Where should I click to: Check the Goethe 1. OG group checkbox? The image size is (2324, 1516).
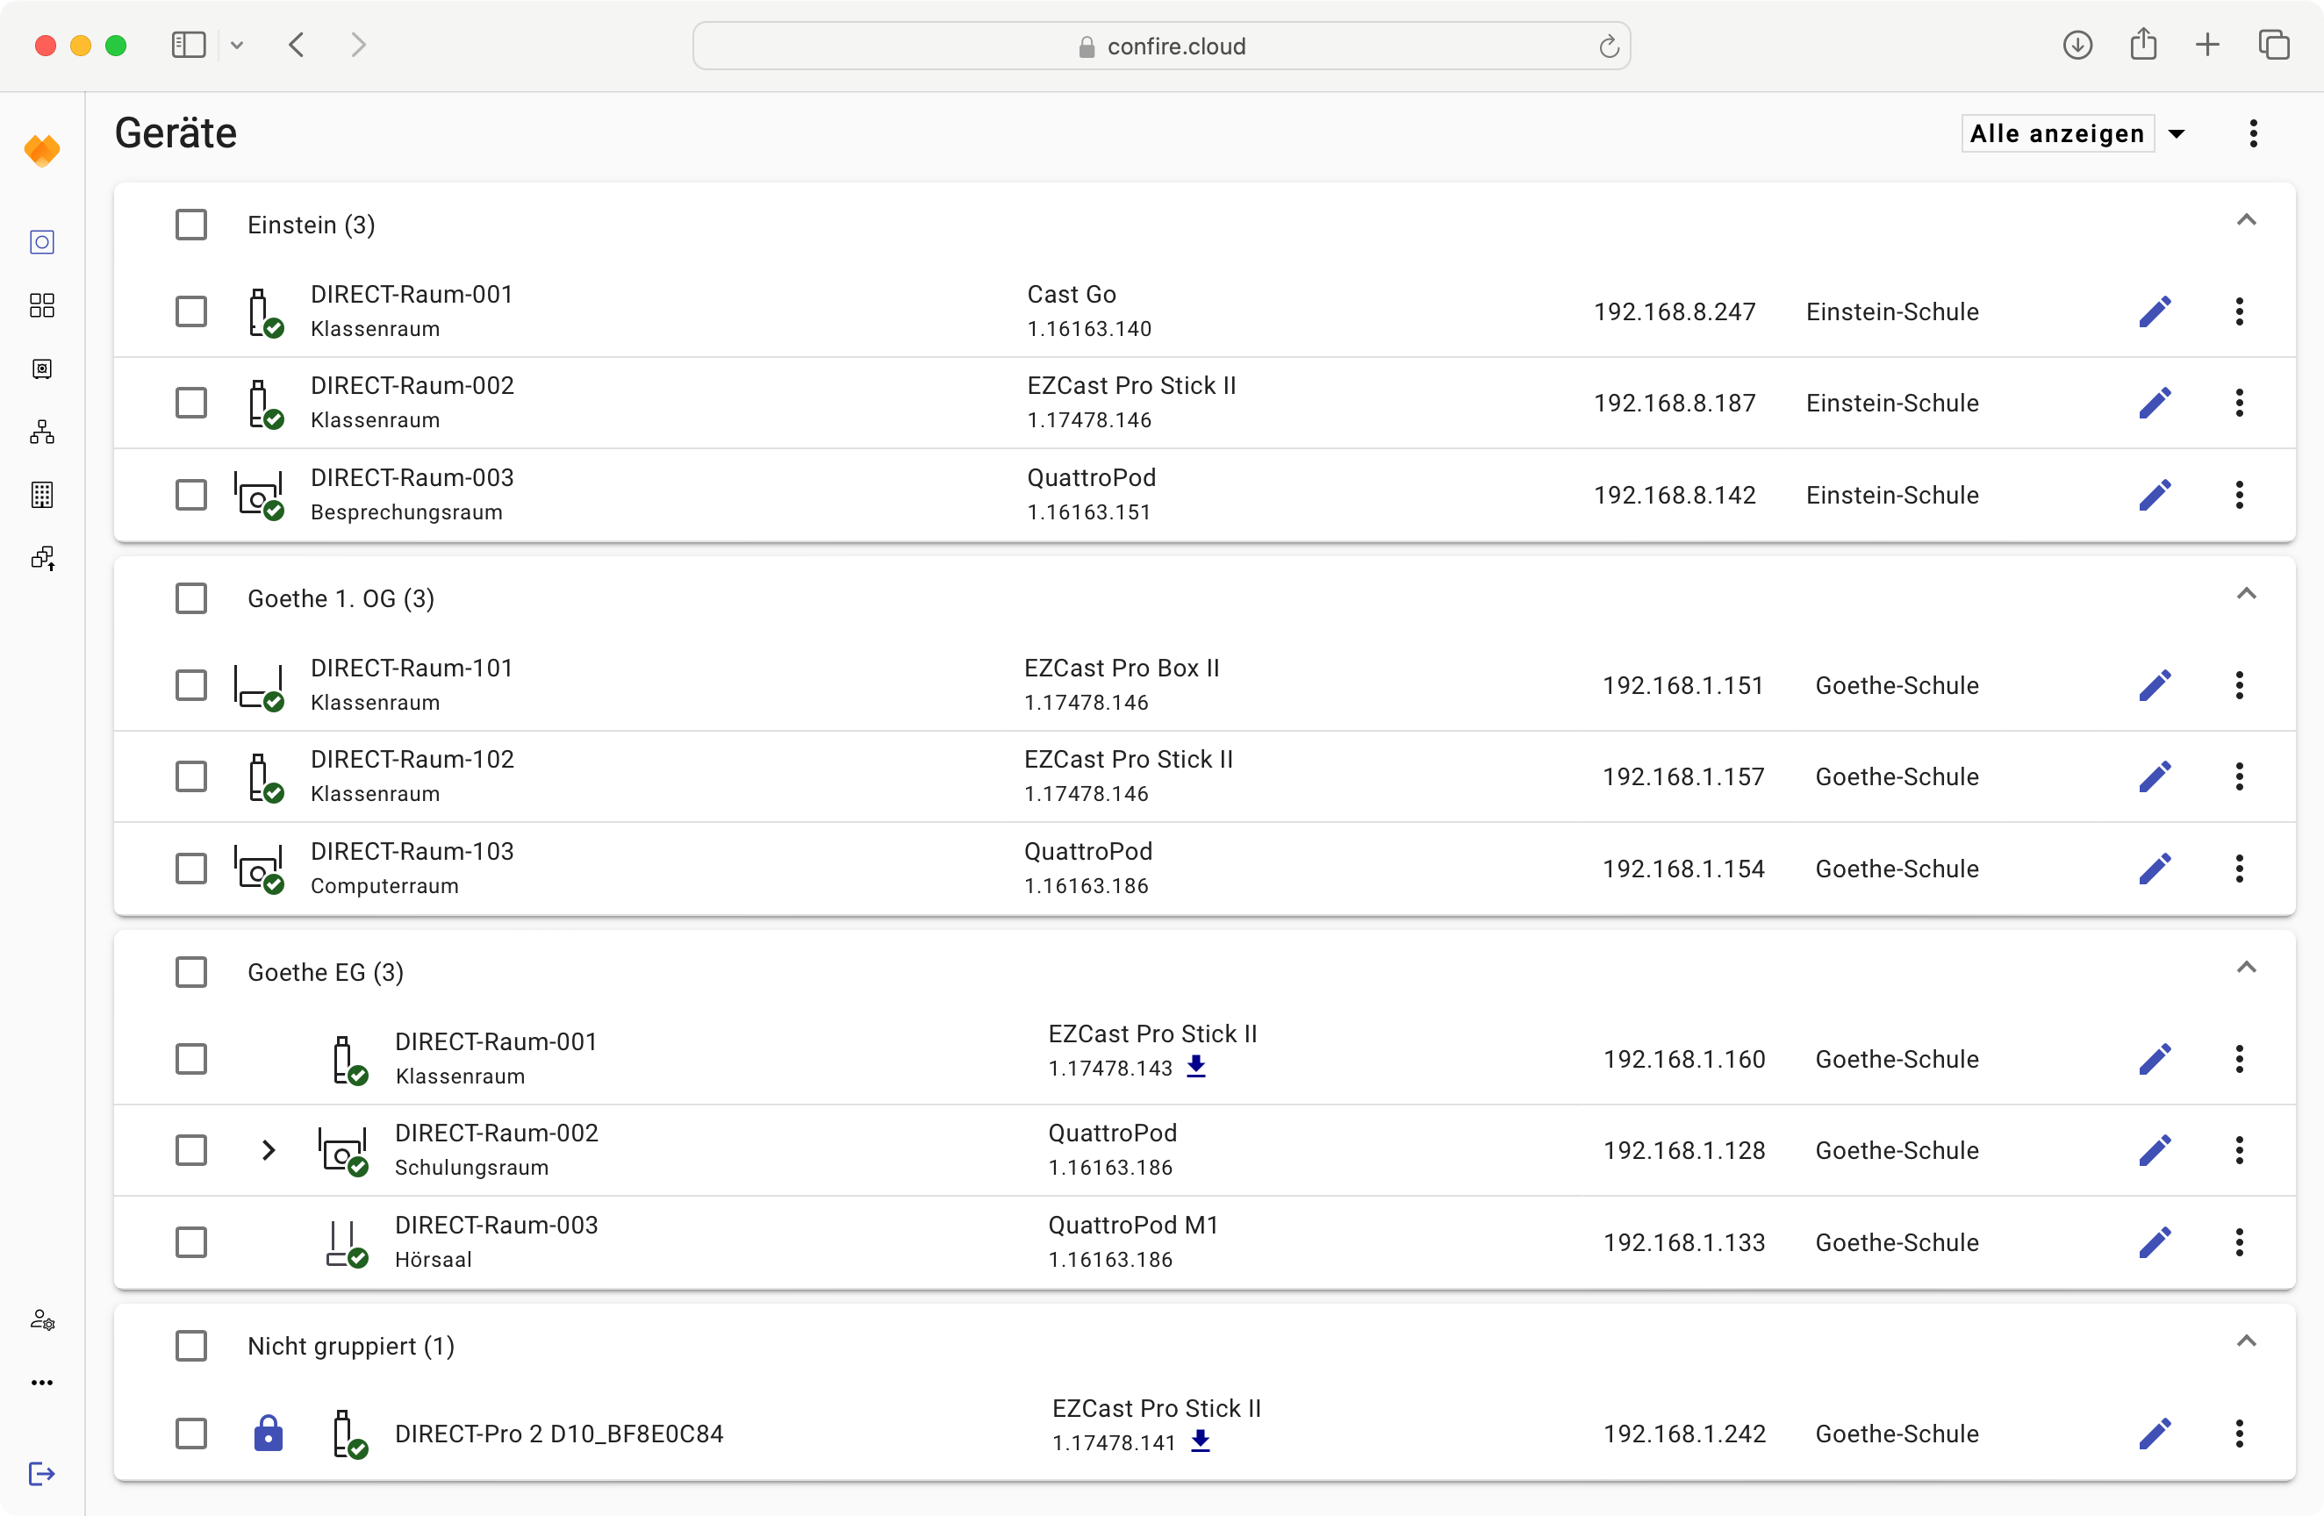click(191, 598)
